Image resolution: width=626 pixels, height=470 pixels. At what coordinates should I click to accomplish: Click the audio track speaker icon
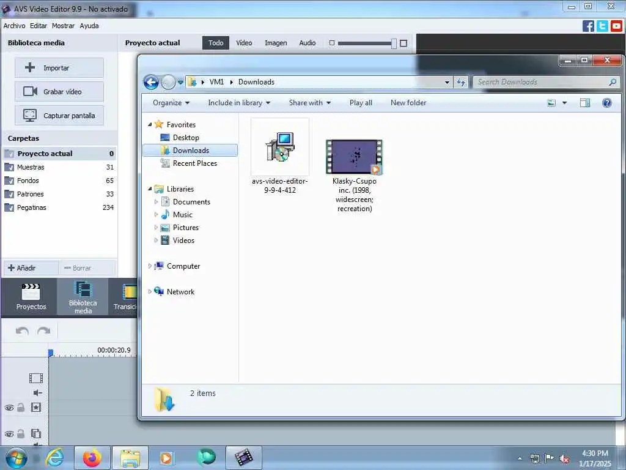click(x=37, y=393)
